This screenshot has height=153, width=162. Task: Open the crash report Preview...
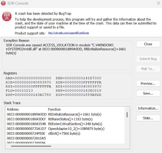pyautogui.click(x=148, y=84)
